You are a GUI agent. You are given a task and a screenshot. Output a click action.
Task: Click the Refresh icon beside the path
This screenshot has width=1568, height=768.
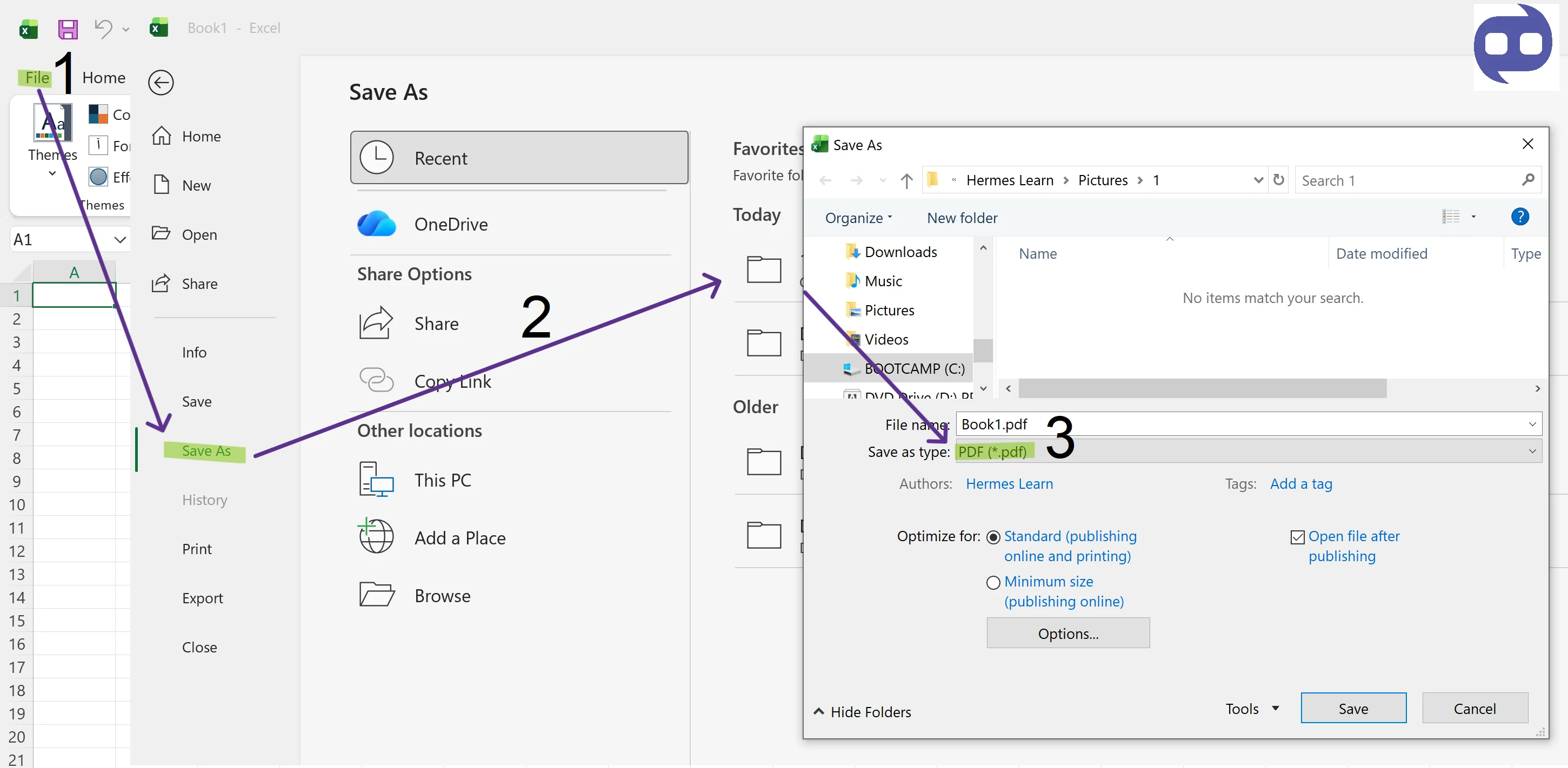click(x=1279, y=180)
